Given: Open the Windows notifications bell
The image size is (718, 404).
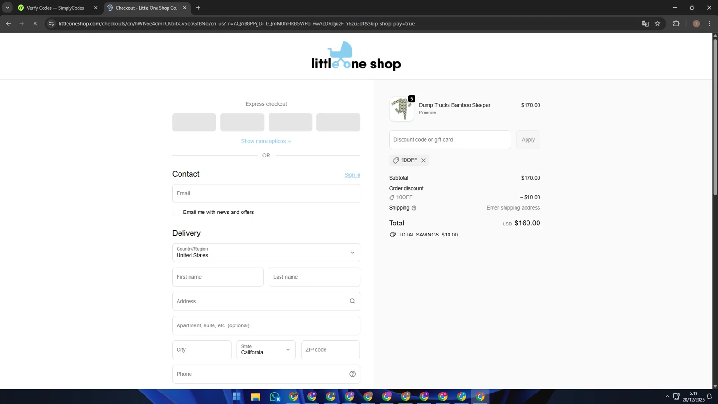Looking at the screenshot, I should tap(709, 396).
